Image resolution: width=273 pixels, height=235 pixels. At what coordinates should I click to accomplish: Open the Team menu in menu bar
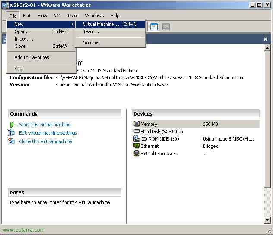click(72, 16)
